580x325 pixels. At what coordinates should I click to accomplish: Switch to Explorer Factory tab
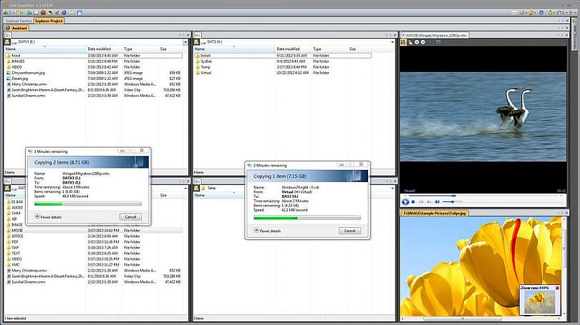(19, 21)
